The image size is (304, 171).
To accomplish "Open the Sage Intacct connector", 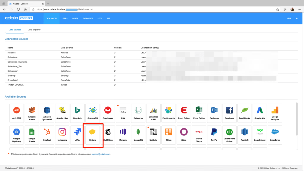I will (260, 135).
